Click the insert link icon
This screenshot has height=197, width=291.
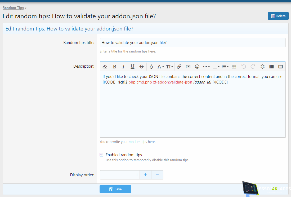coord(179,67)
